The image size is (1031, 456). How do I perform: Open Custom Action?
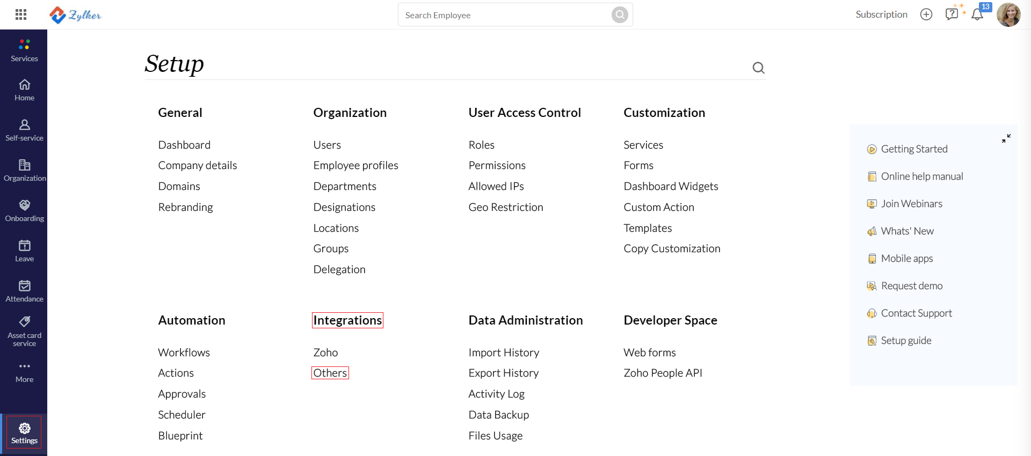[659, 207]
